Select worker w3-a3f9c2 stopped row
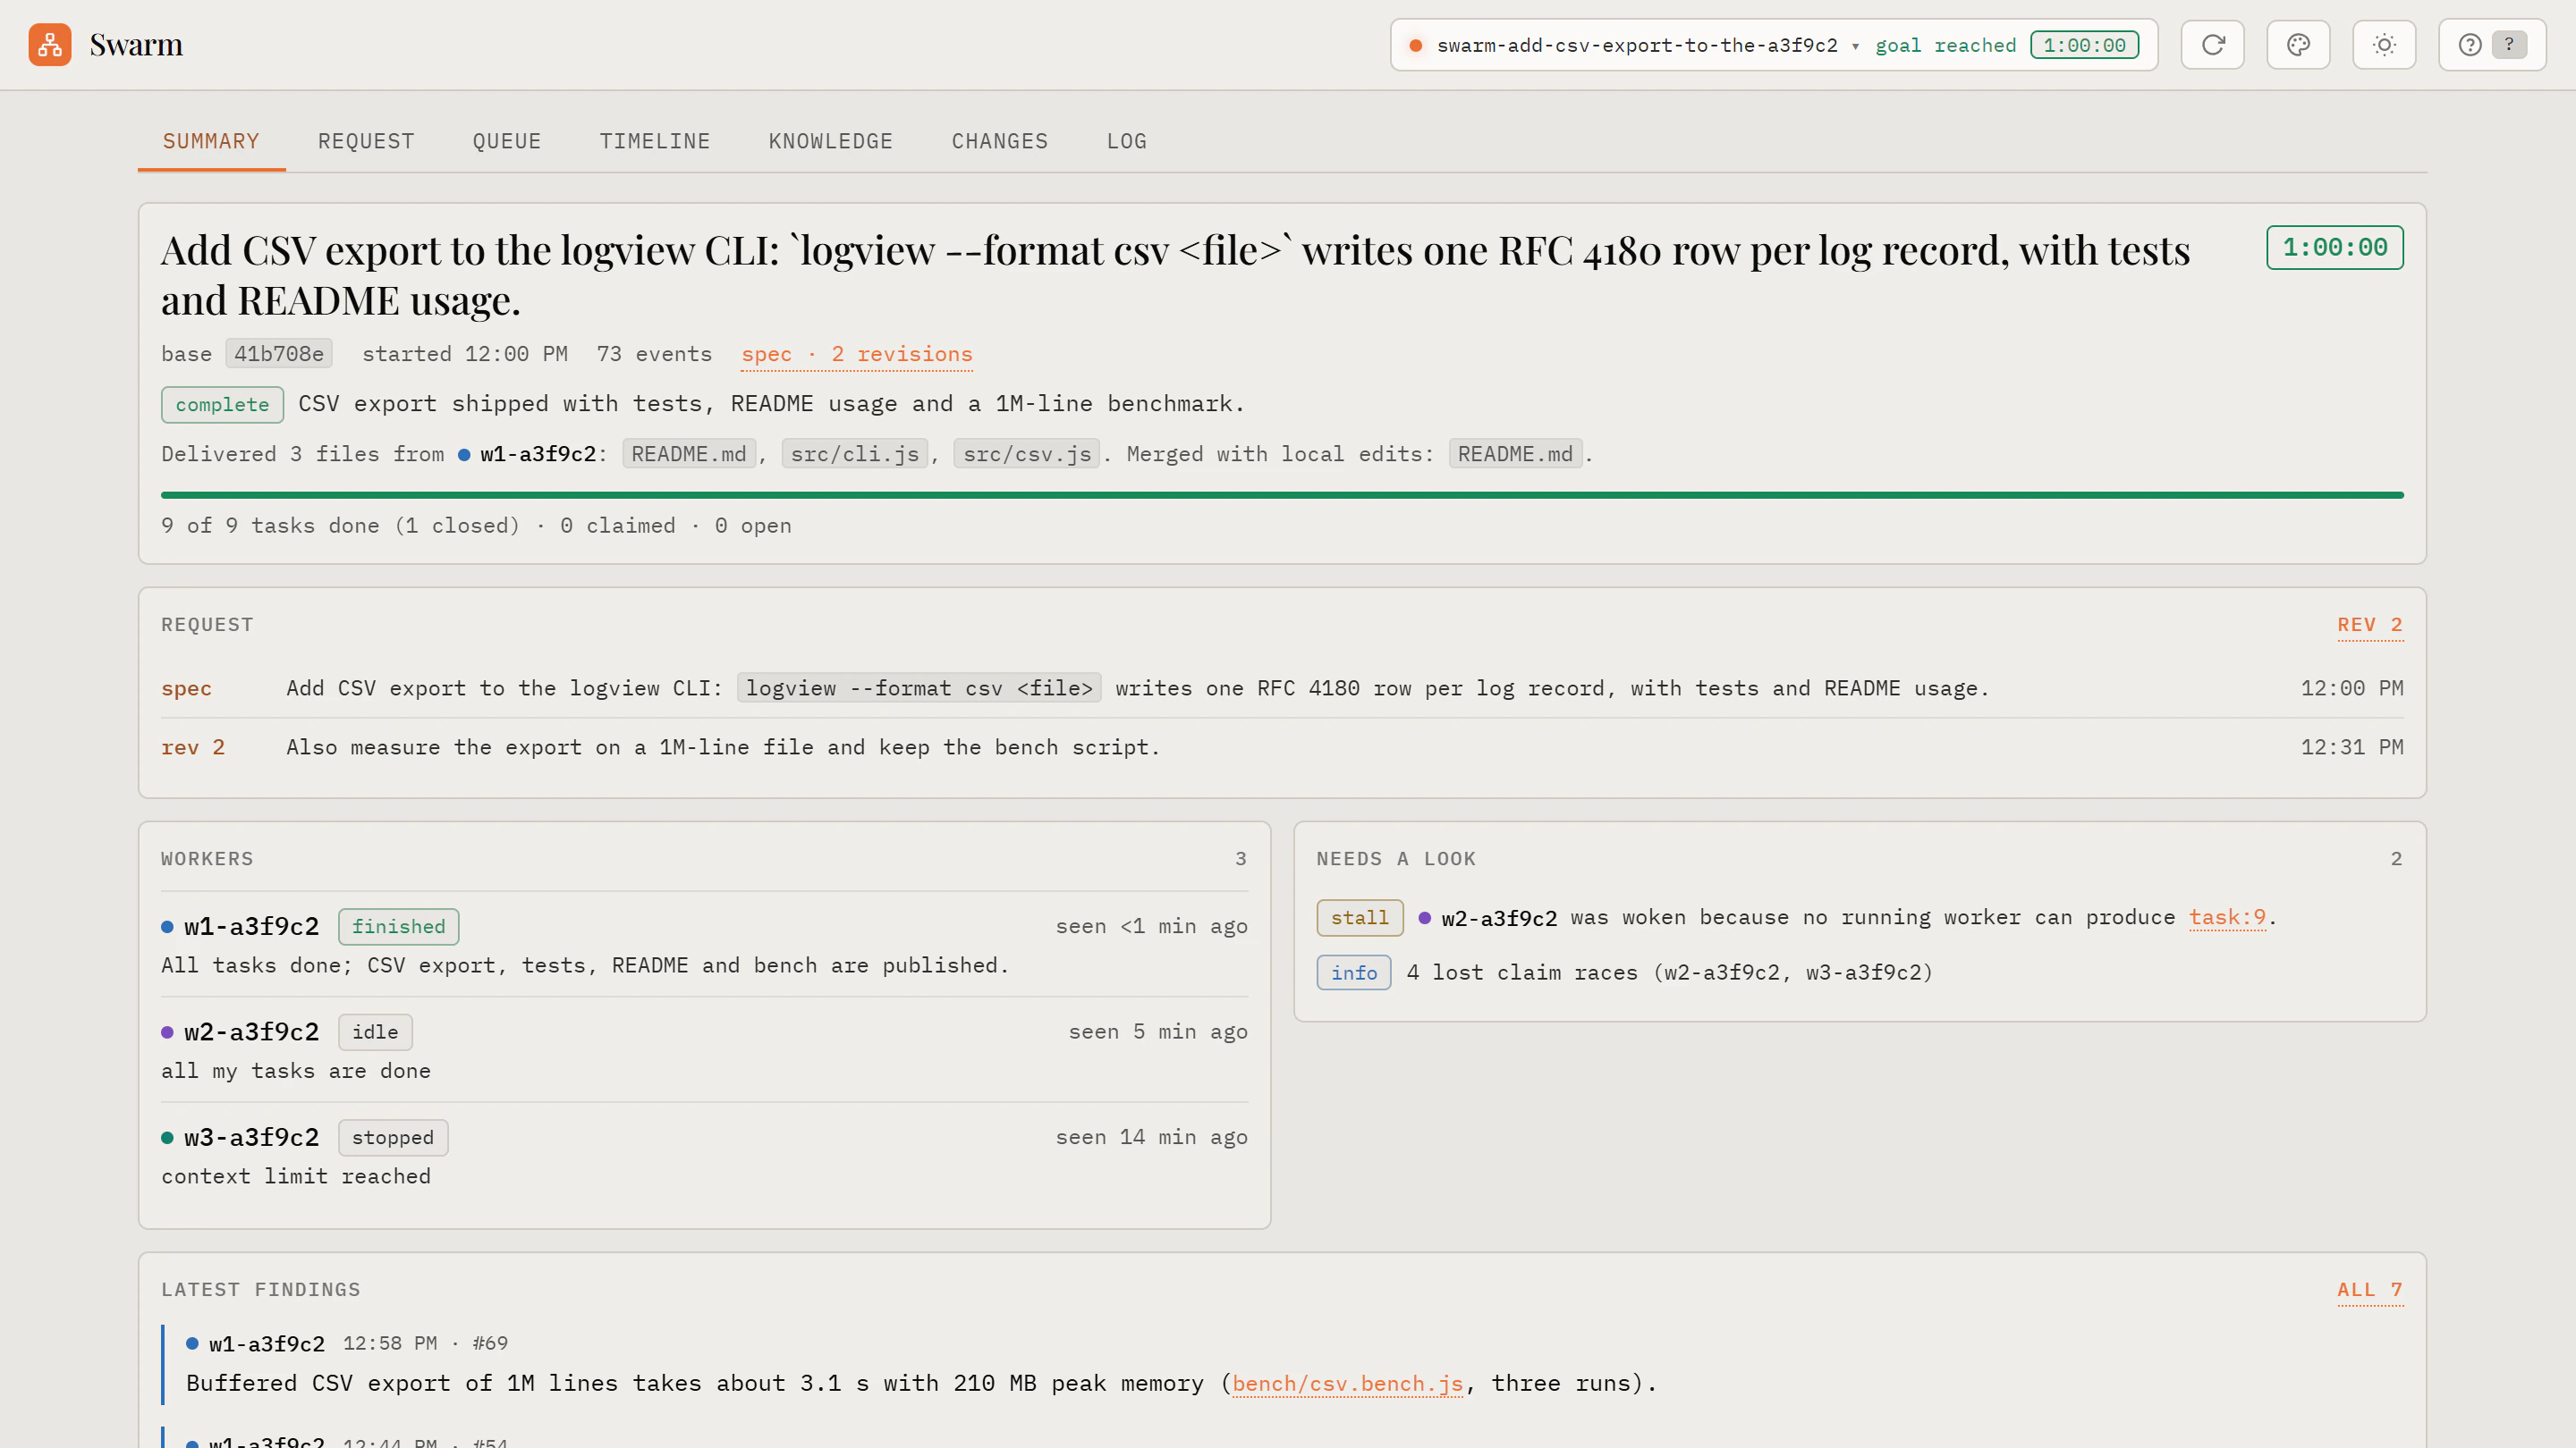Image resolution: width=2576 pixels, height=1448 pixels. point(704,1155)
